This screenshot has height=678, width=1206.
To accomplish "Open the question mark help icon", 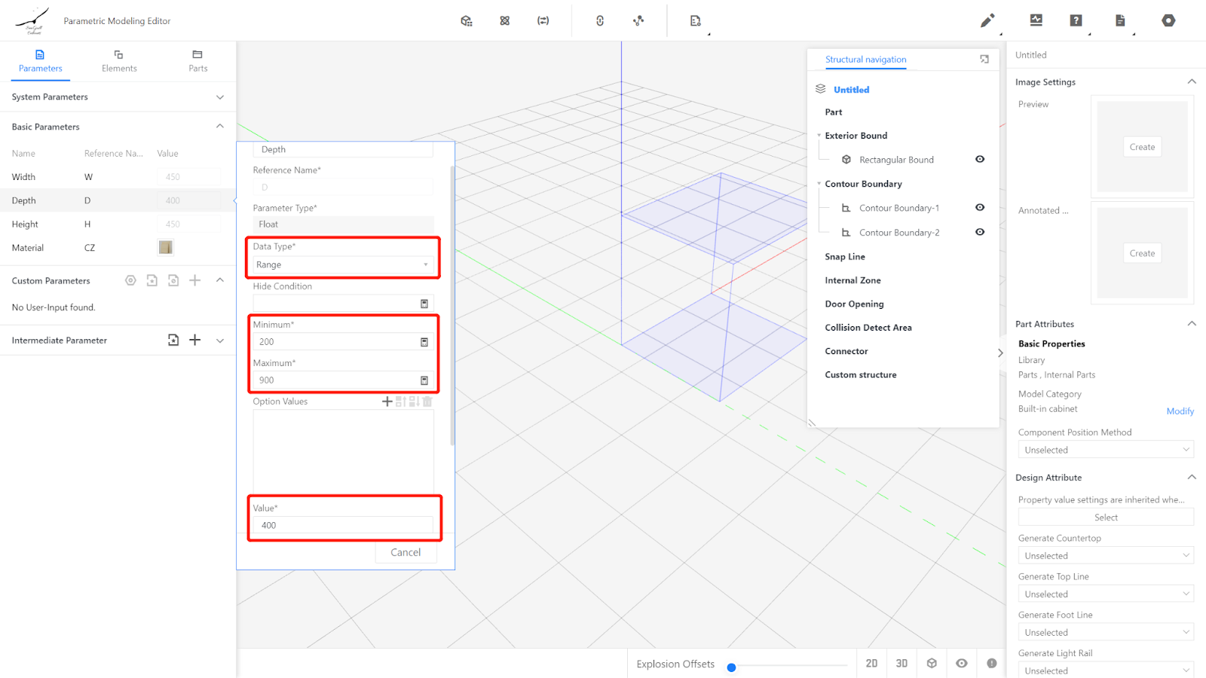I will click(x=1076, y=20).
